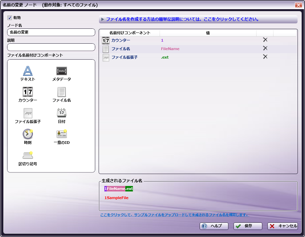
Task: Click the カウンター label in the table
Action: [x=121, y=40]
